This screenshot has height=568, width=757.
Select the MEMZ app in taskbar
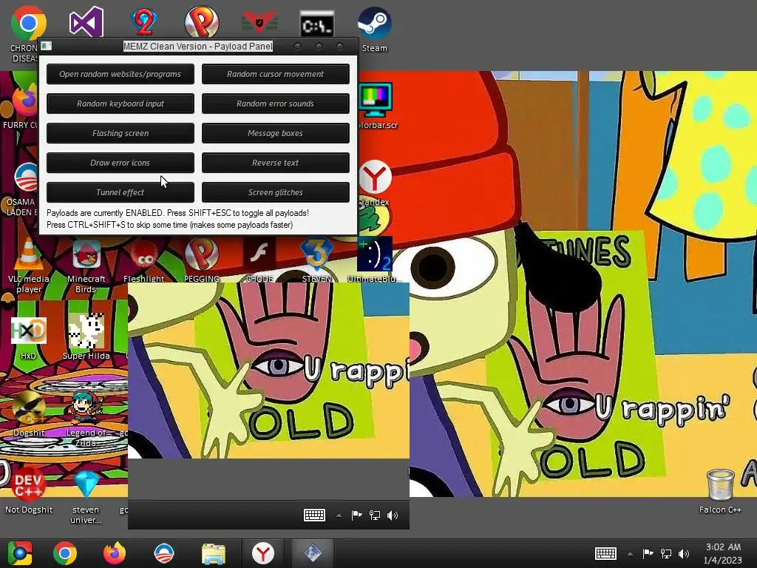(x=313, y=553)
